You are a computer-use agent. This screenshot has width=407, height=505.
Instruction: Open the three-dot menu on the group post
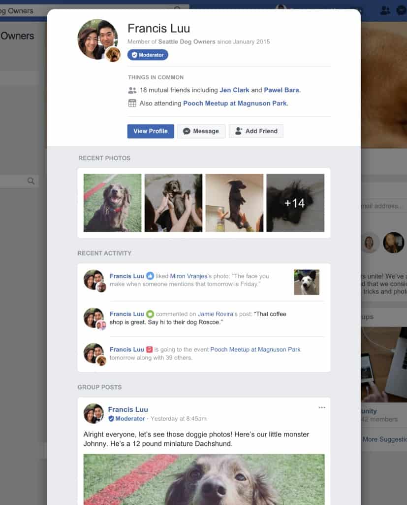point(322,407)
